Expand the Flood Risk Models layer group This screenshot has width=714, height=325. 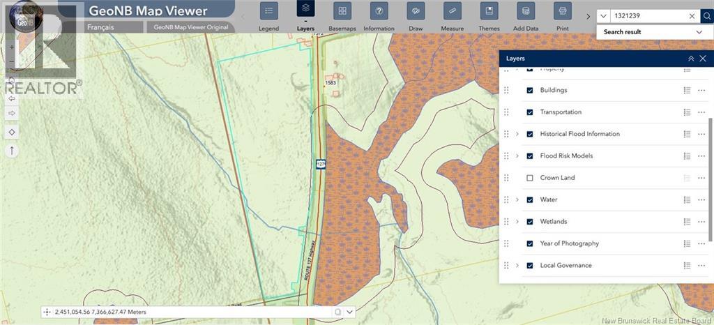517,156
